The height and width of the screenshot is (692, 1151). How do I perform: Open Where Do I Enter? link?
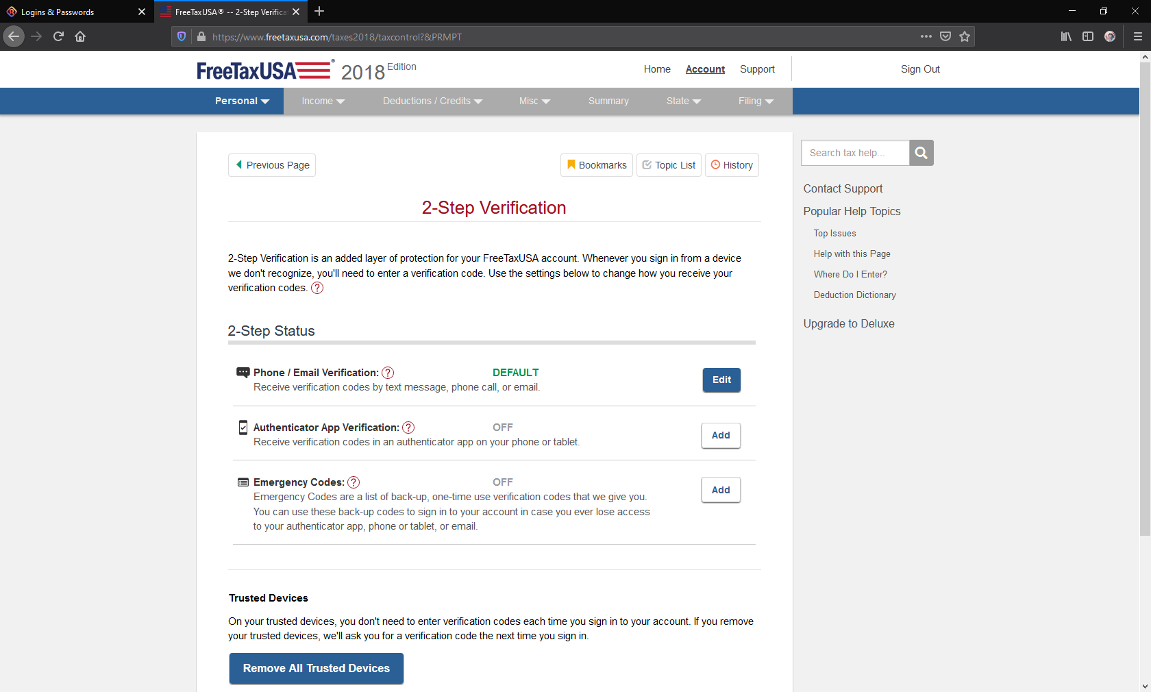850,274
